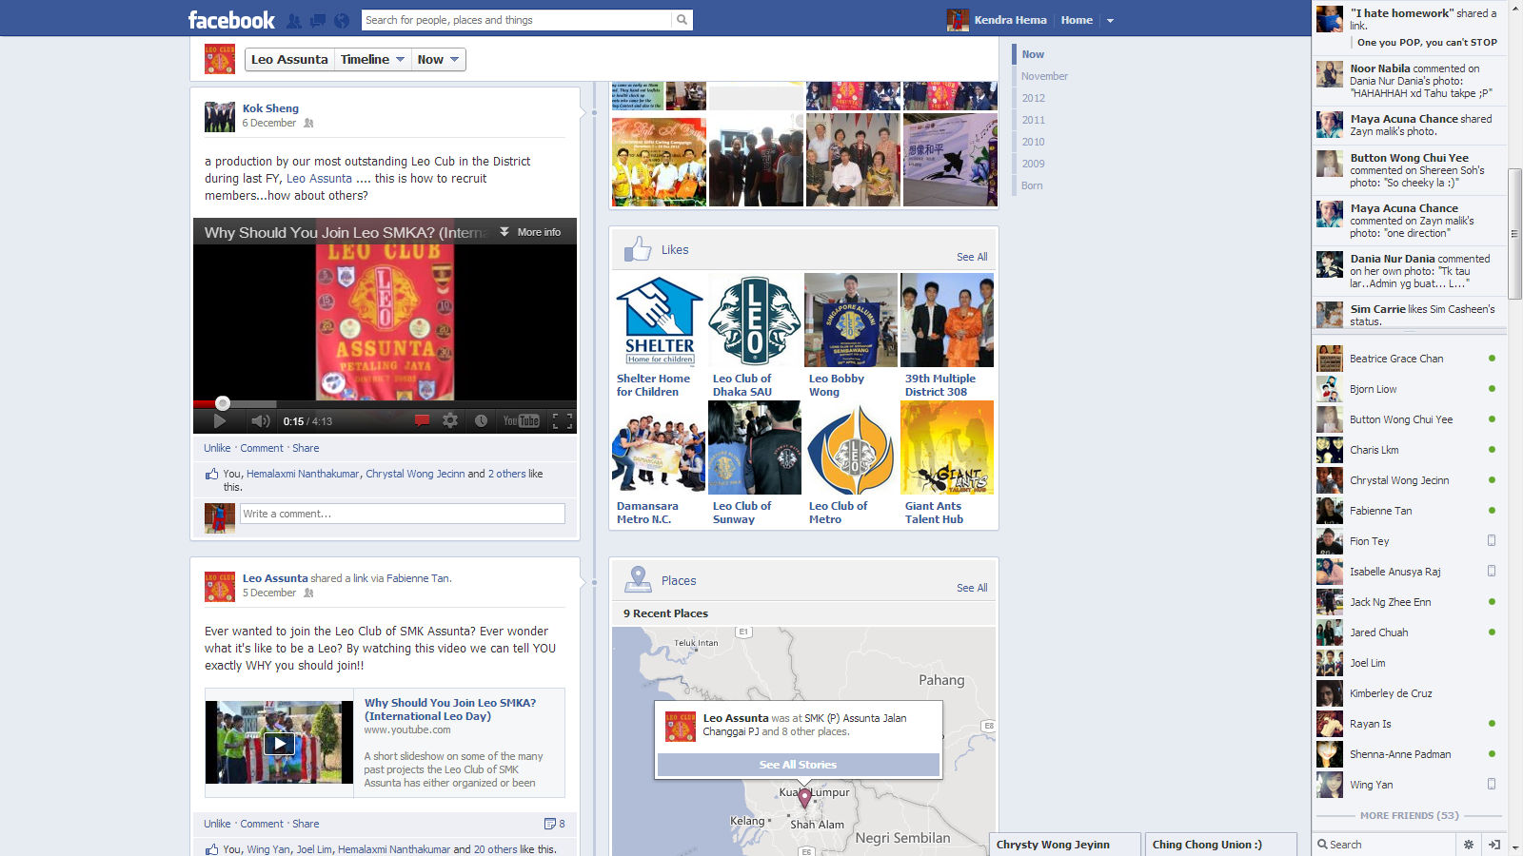
Task: Play the Leo SMKA video
Action: tap(220, 421)
